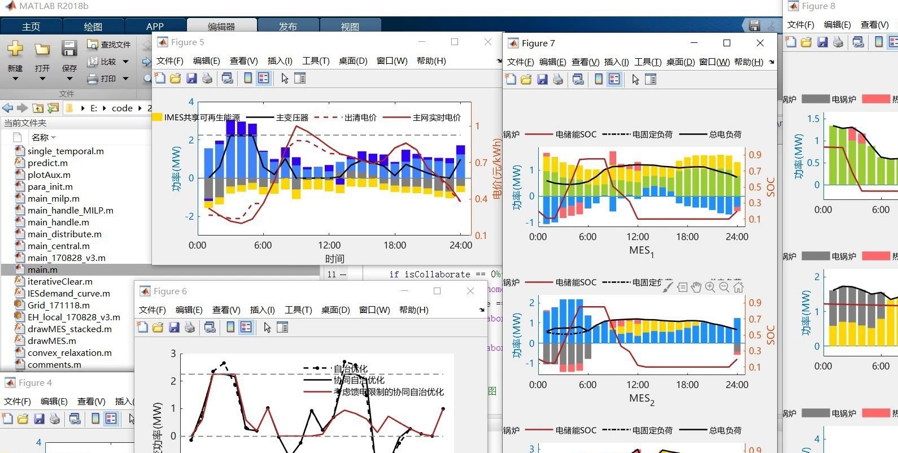
Task: Click the 名称 column header sort arrow
Action: pos(54,137)
